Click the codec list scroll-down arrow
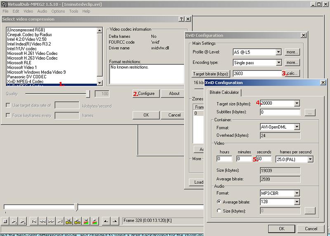Viewport: 330px width, 236px height. click(99, 83)
